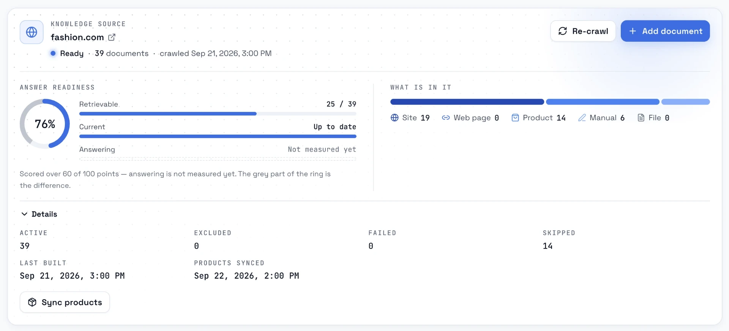This screenshot has width=729, height=331.
Task: Click the 76% readiness ring
Action: (45, 124)
